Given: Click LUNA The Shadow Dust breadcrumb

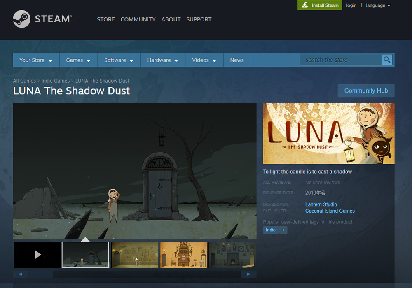Looking at the screenshot, I should [x=102, y=81].
